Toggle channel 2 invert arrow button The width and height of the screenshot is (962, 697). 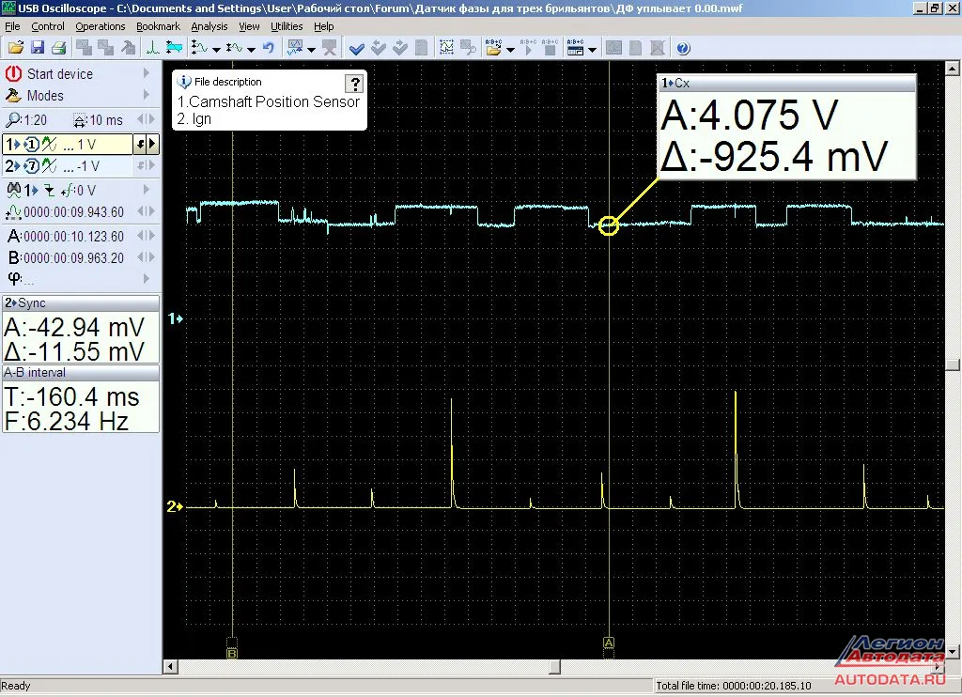tap(141, 165)
